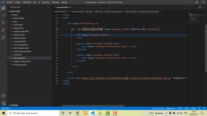Open the Extensions view
Viewport: 207px width, 116px height.
(4, 37)
